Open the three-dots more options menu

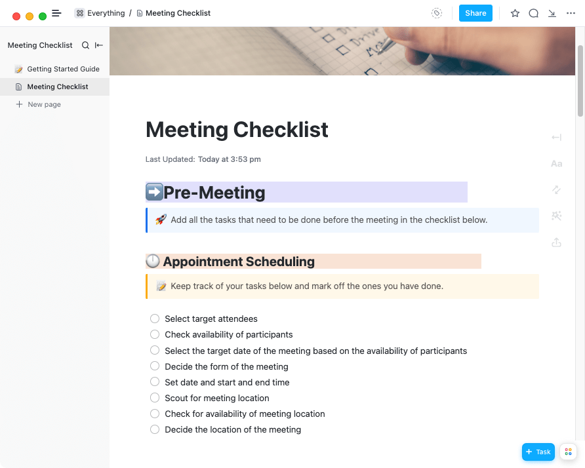(571, 13)
